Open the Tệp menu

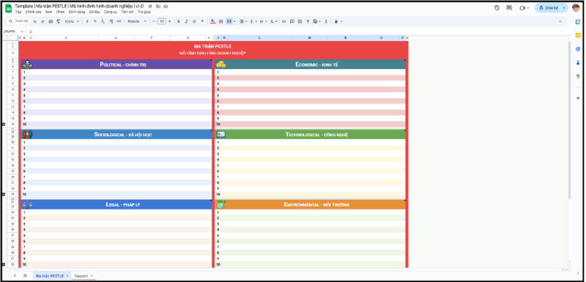18,12
